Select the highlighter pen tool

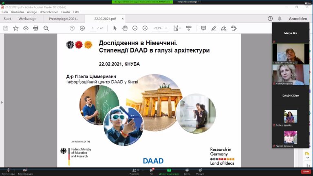(214, 28)
